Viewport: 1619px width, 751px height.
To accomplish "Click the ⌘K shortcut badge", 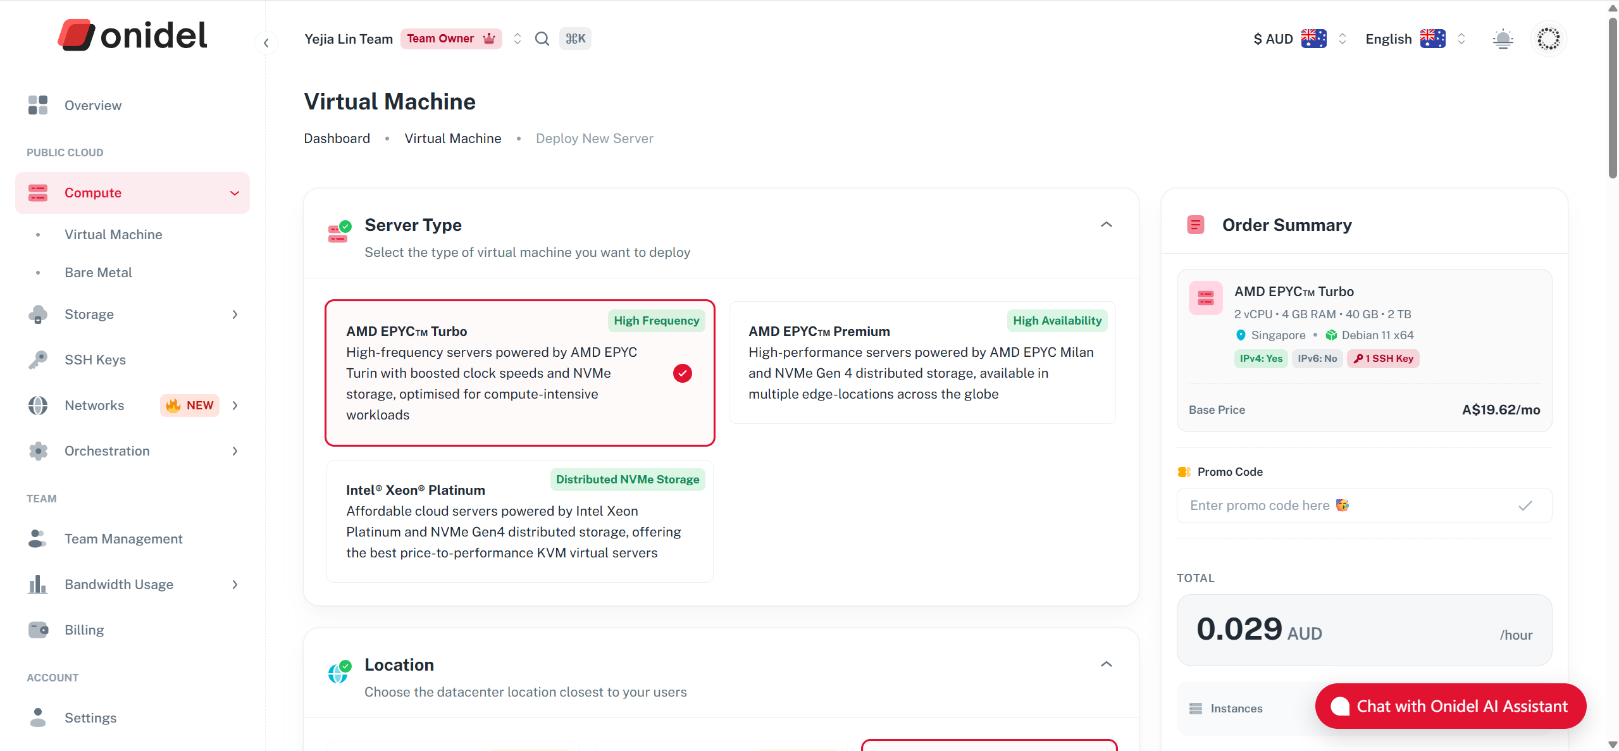I will [575, 39].
